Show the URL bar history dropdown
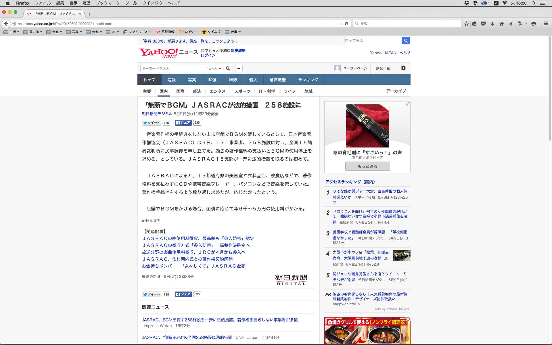The image size is (552, 345). pos(341,24)
